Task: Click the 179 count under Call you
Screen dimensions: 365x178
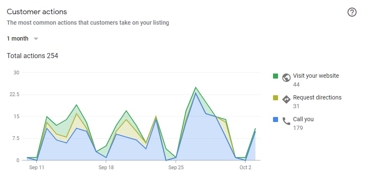Action: coord(298,128)
